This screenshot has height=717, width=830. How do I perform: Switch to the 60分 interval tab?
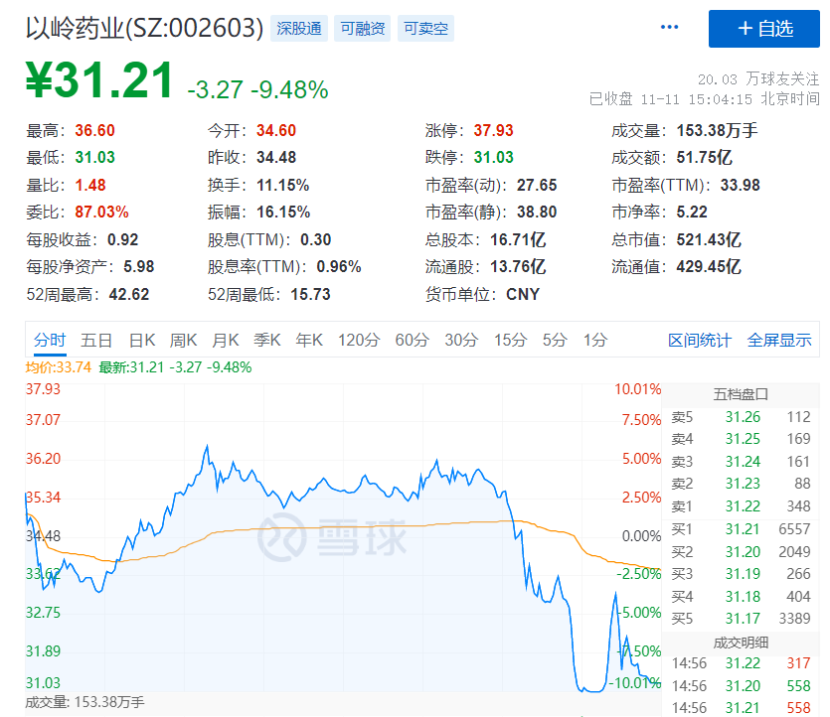point(412,340)
